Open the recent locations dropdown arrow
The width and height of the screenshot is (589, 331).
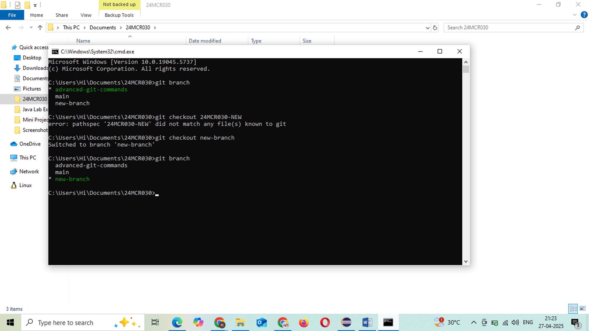[x=31, y=28]
